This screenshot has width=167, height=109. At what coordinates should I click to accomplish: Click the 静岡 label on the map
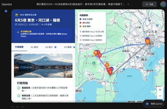[x=78, y=91]
